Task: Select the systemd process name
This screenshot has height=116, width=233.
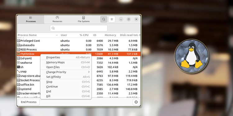Action: click(x=26, y=89)
